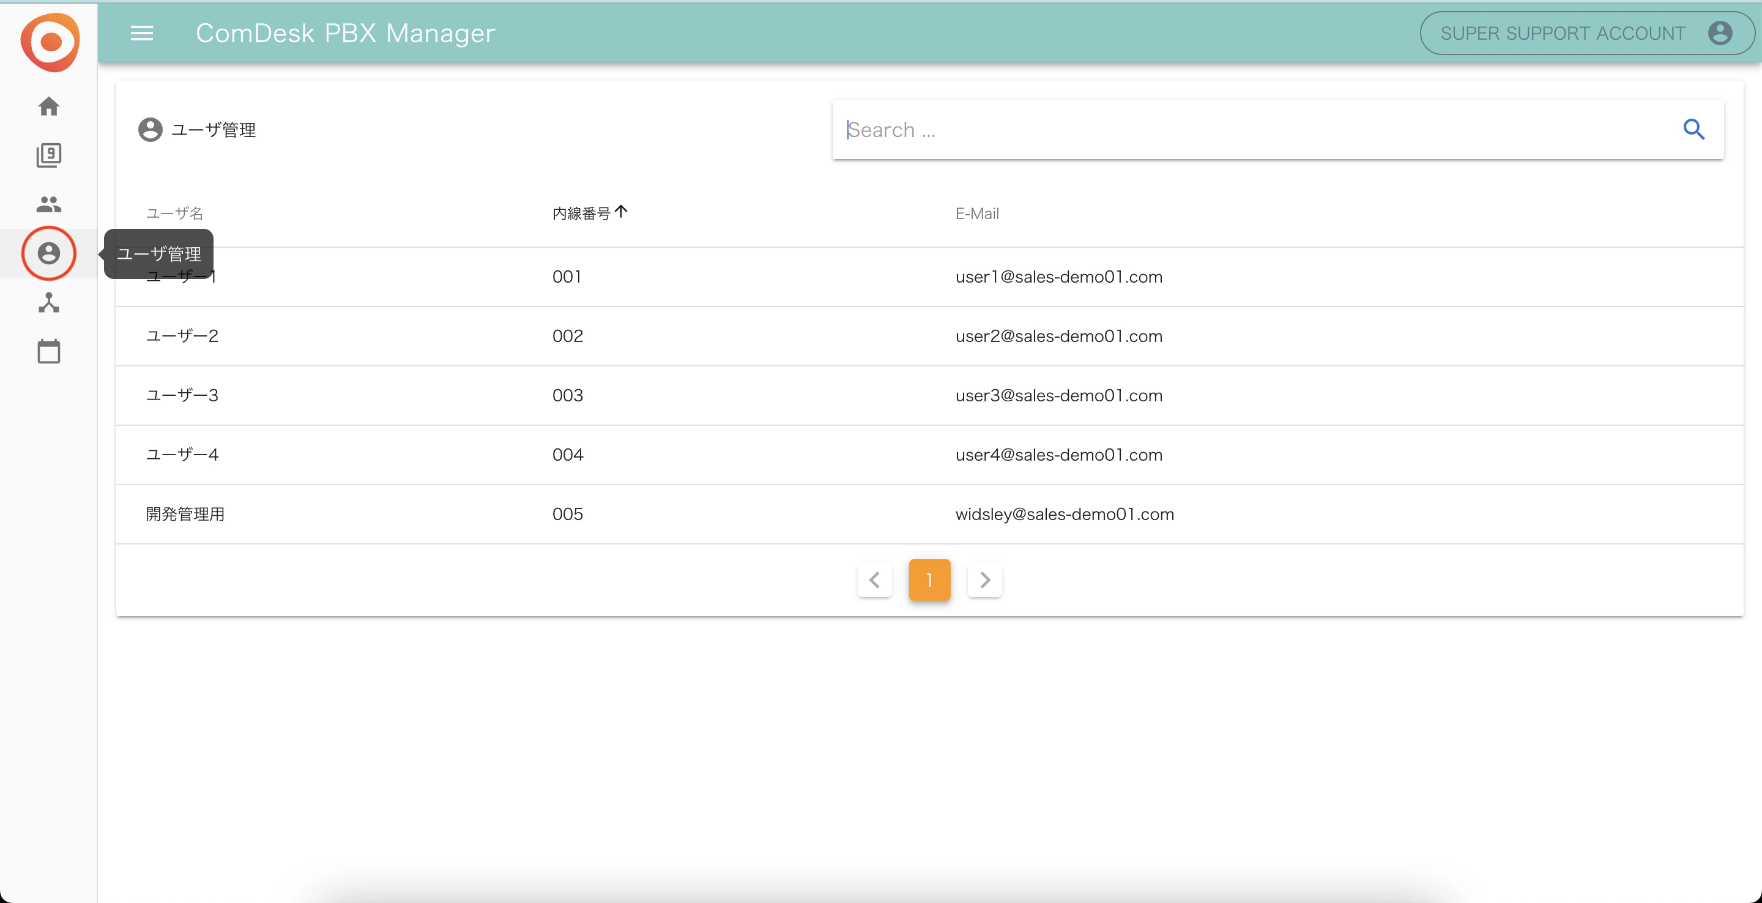1762x903 pixels.
Task: Click extension number 004
Action: (568, 455)
